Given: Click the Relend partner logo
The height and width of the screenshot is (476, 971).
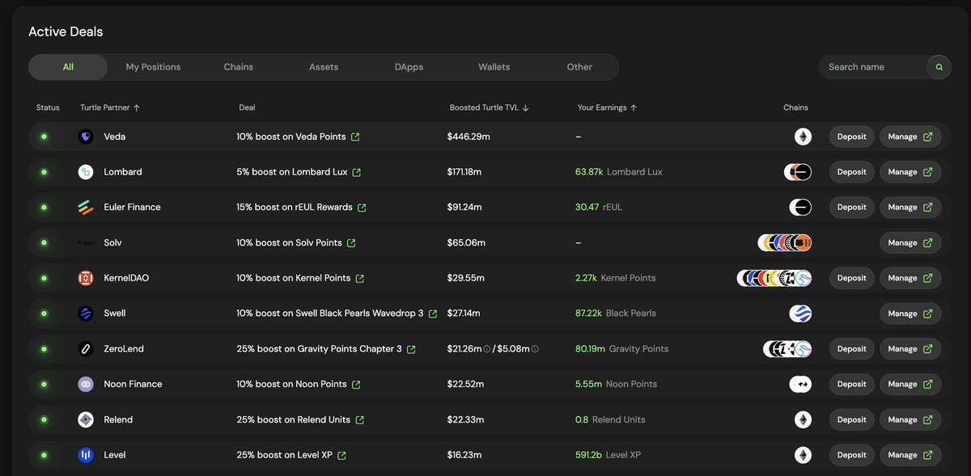Looking at the screenshot, I should pyautogui.click(x=86, y=419).
